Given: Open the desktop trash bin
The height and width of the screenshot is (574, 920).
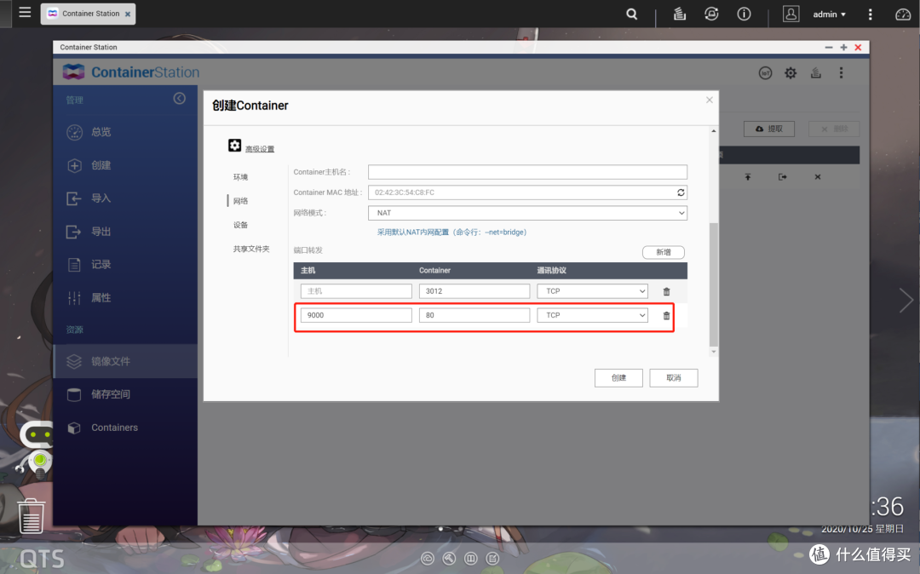Looking at the screenshot, I should pos(32,515).
